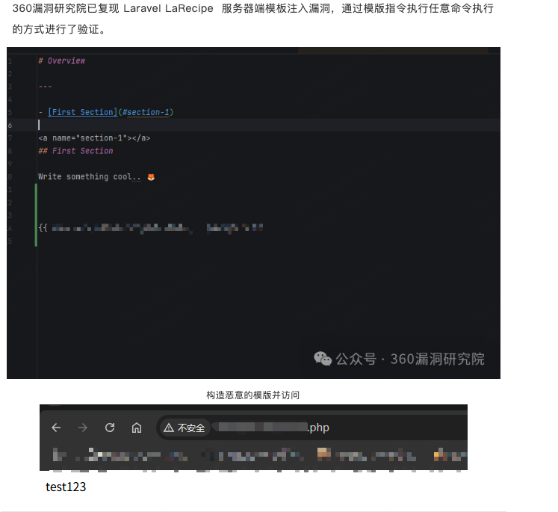Click the <a name="section-1"> line
The width and height of the screenshot is (558, 512).
tap(94, 138)
